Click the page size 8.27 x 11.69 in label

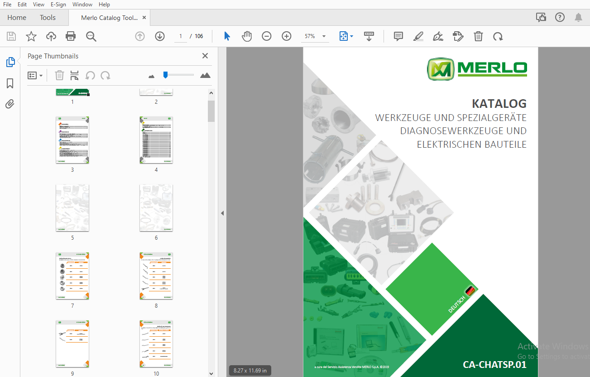[x=250, y=371]
